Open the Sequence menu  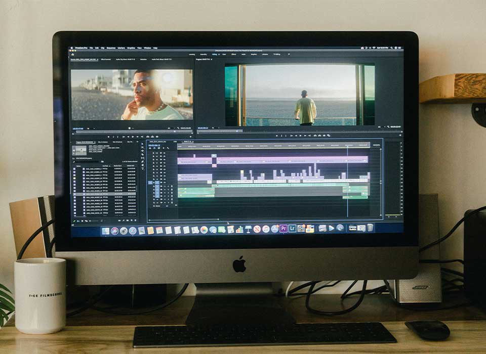pyautogui.click(x=110, y=48)
